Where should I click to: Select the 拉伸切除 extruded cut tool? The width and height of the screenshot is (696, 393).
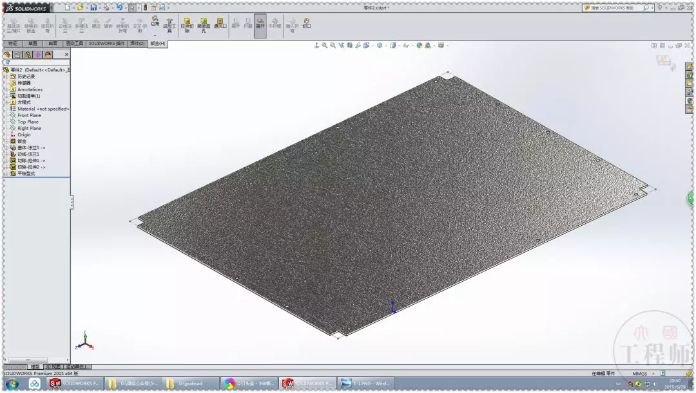point(187,25)
